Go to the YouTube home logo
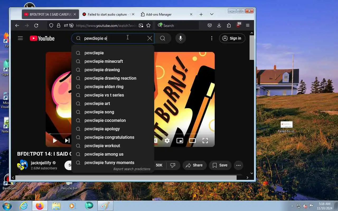Screen dimensions: 338x211 (42, 38)
